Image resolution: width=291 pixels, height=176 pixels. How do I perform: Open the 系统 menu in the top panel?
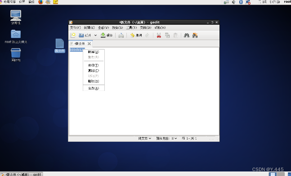coord(31,2)
